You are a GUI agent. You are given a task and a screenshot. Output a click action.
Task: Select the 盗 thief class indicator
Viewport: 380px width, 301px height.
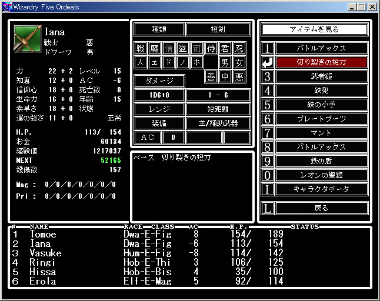point(182,48)
